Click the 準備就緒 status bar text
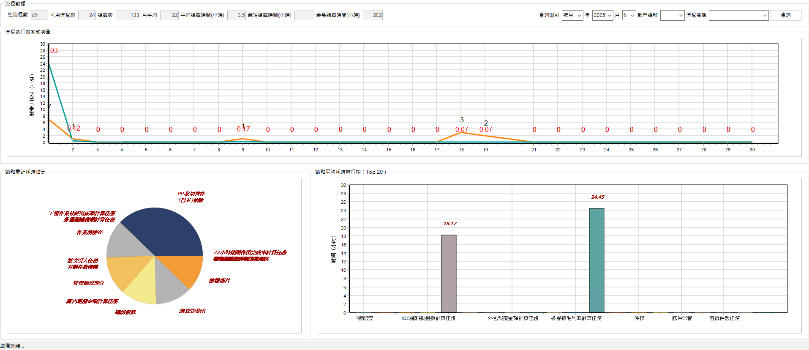The image size is (809, 350). click(12, 346)
